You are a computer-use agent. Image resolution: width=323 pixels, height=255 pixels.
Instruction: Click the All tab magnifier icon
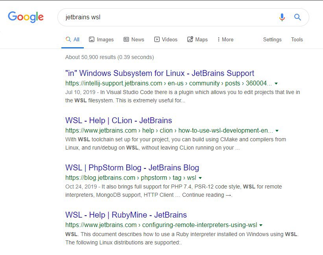(x=68, y=39)
